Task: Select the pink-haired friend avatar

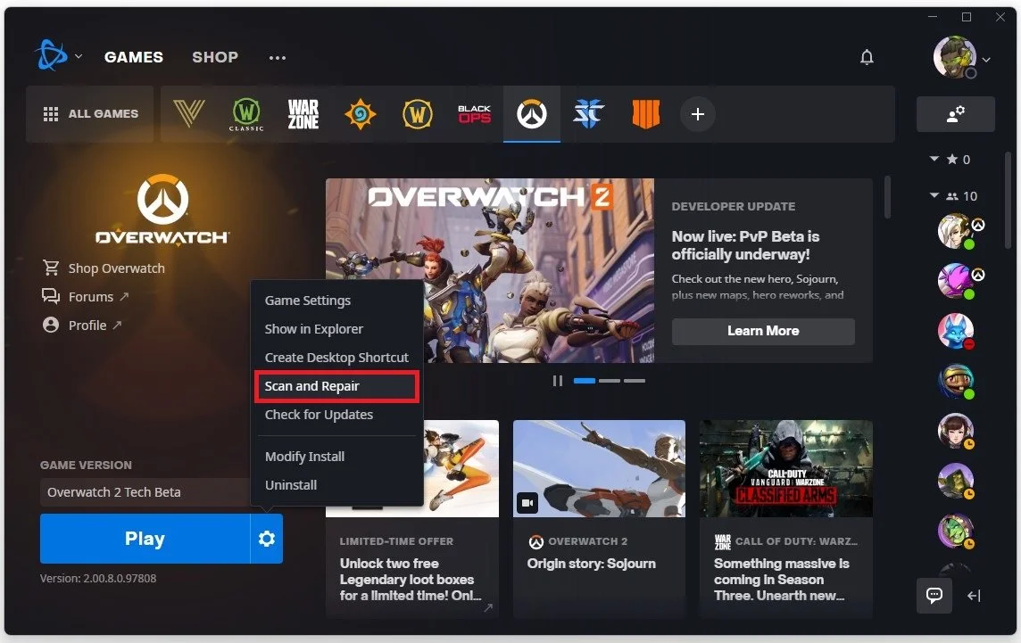Action: click(x=955, y=281)
